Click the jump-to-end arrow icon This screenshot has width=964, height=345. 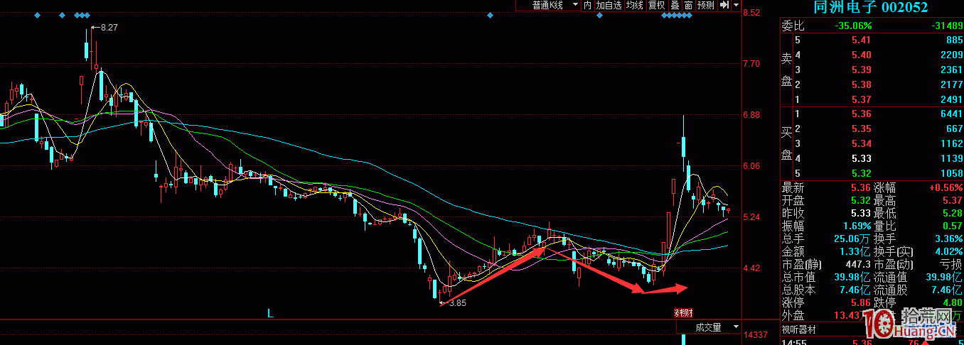(724, 5)
